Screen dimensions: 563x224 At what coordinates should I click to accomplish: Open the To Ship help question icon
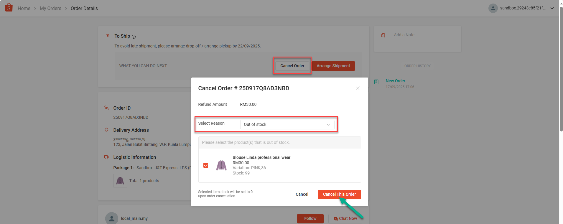coord(134,37)
